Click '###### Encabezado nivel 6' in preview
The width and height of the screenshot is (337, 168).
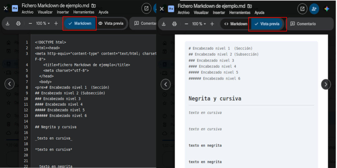click(215, 78)
